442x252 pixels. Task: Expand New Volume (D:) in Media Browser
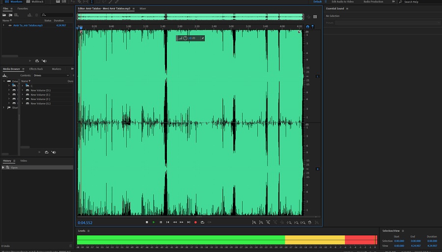22,90
